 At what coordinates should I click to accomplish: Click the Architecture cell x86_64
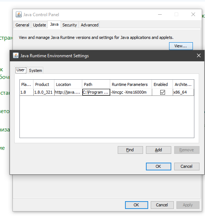click(x=183, y=92)
